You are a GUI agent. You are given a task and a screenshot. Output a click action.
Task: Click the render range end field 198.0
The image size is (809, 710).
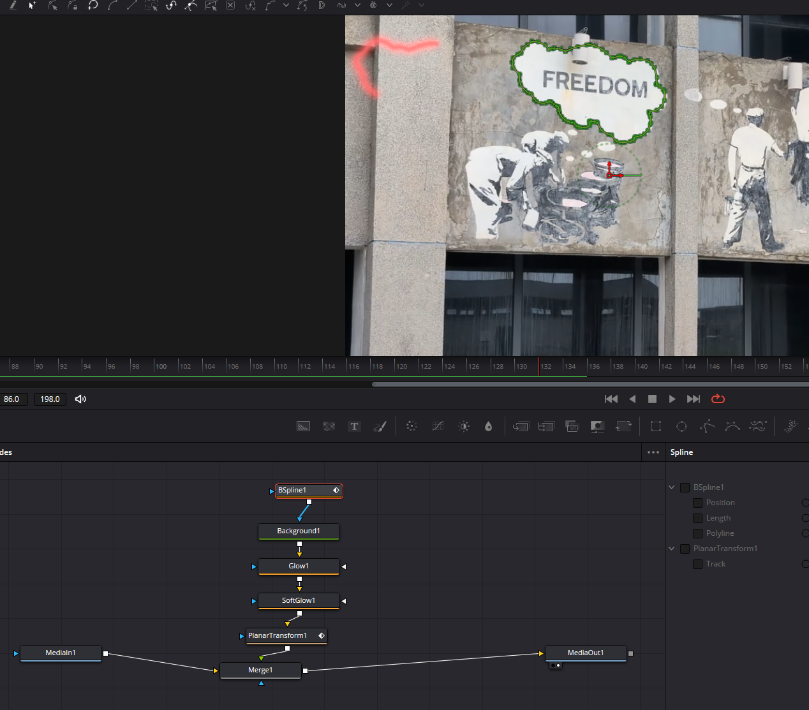pyautogui.click(x=50, y=399)
